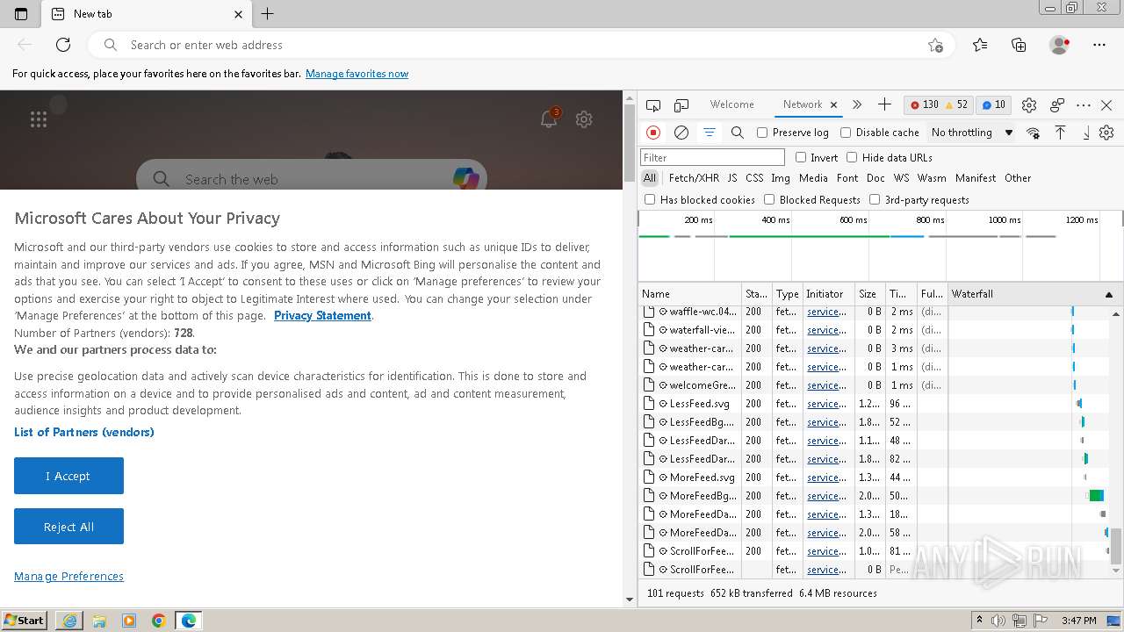Tick Hide data URLs checkbox
This screenshot has width=1124, height=632.
(852, 157)
